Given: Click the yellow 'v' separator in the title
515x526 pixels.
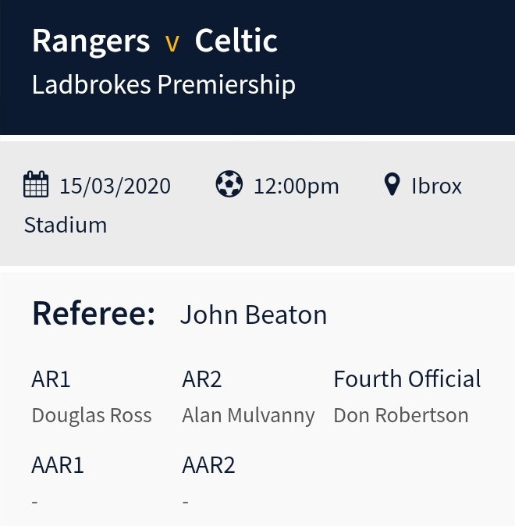Looking at the screenshot, I should pos(172,43).
